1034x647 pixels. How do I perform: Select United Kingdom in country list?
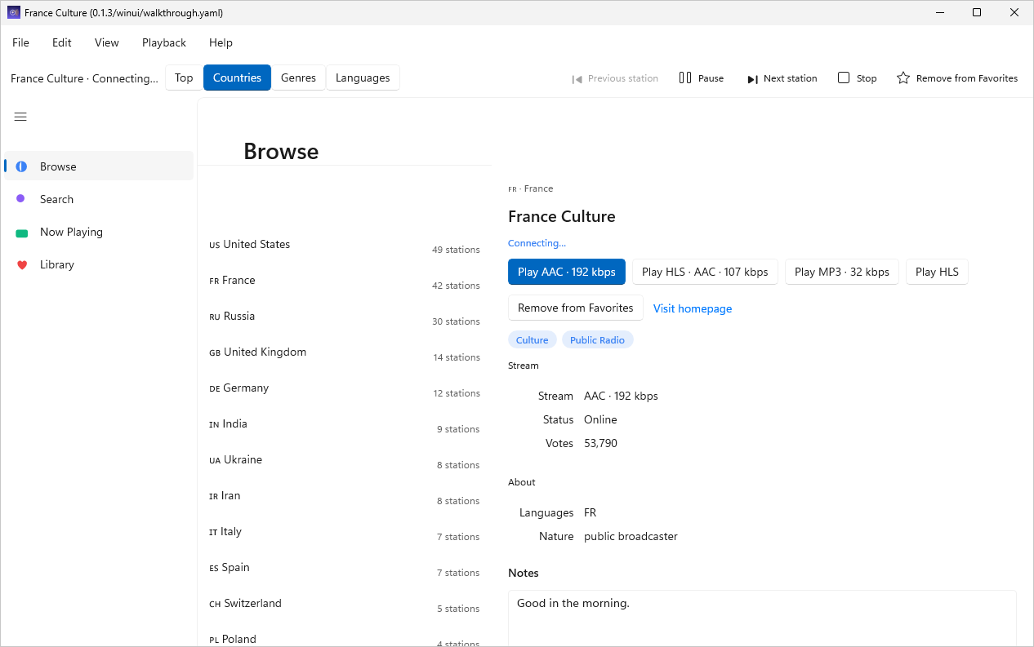(345, 352)
